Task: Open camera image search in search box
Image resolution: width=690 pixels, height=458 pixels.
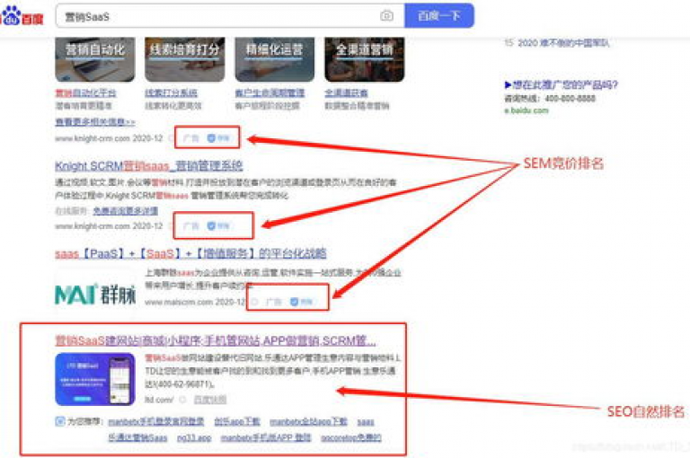Action: [386, 16]
